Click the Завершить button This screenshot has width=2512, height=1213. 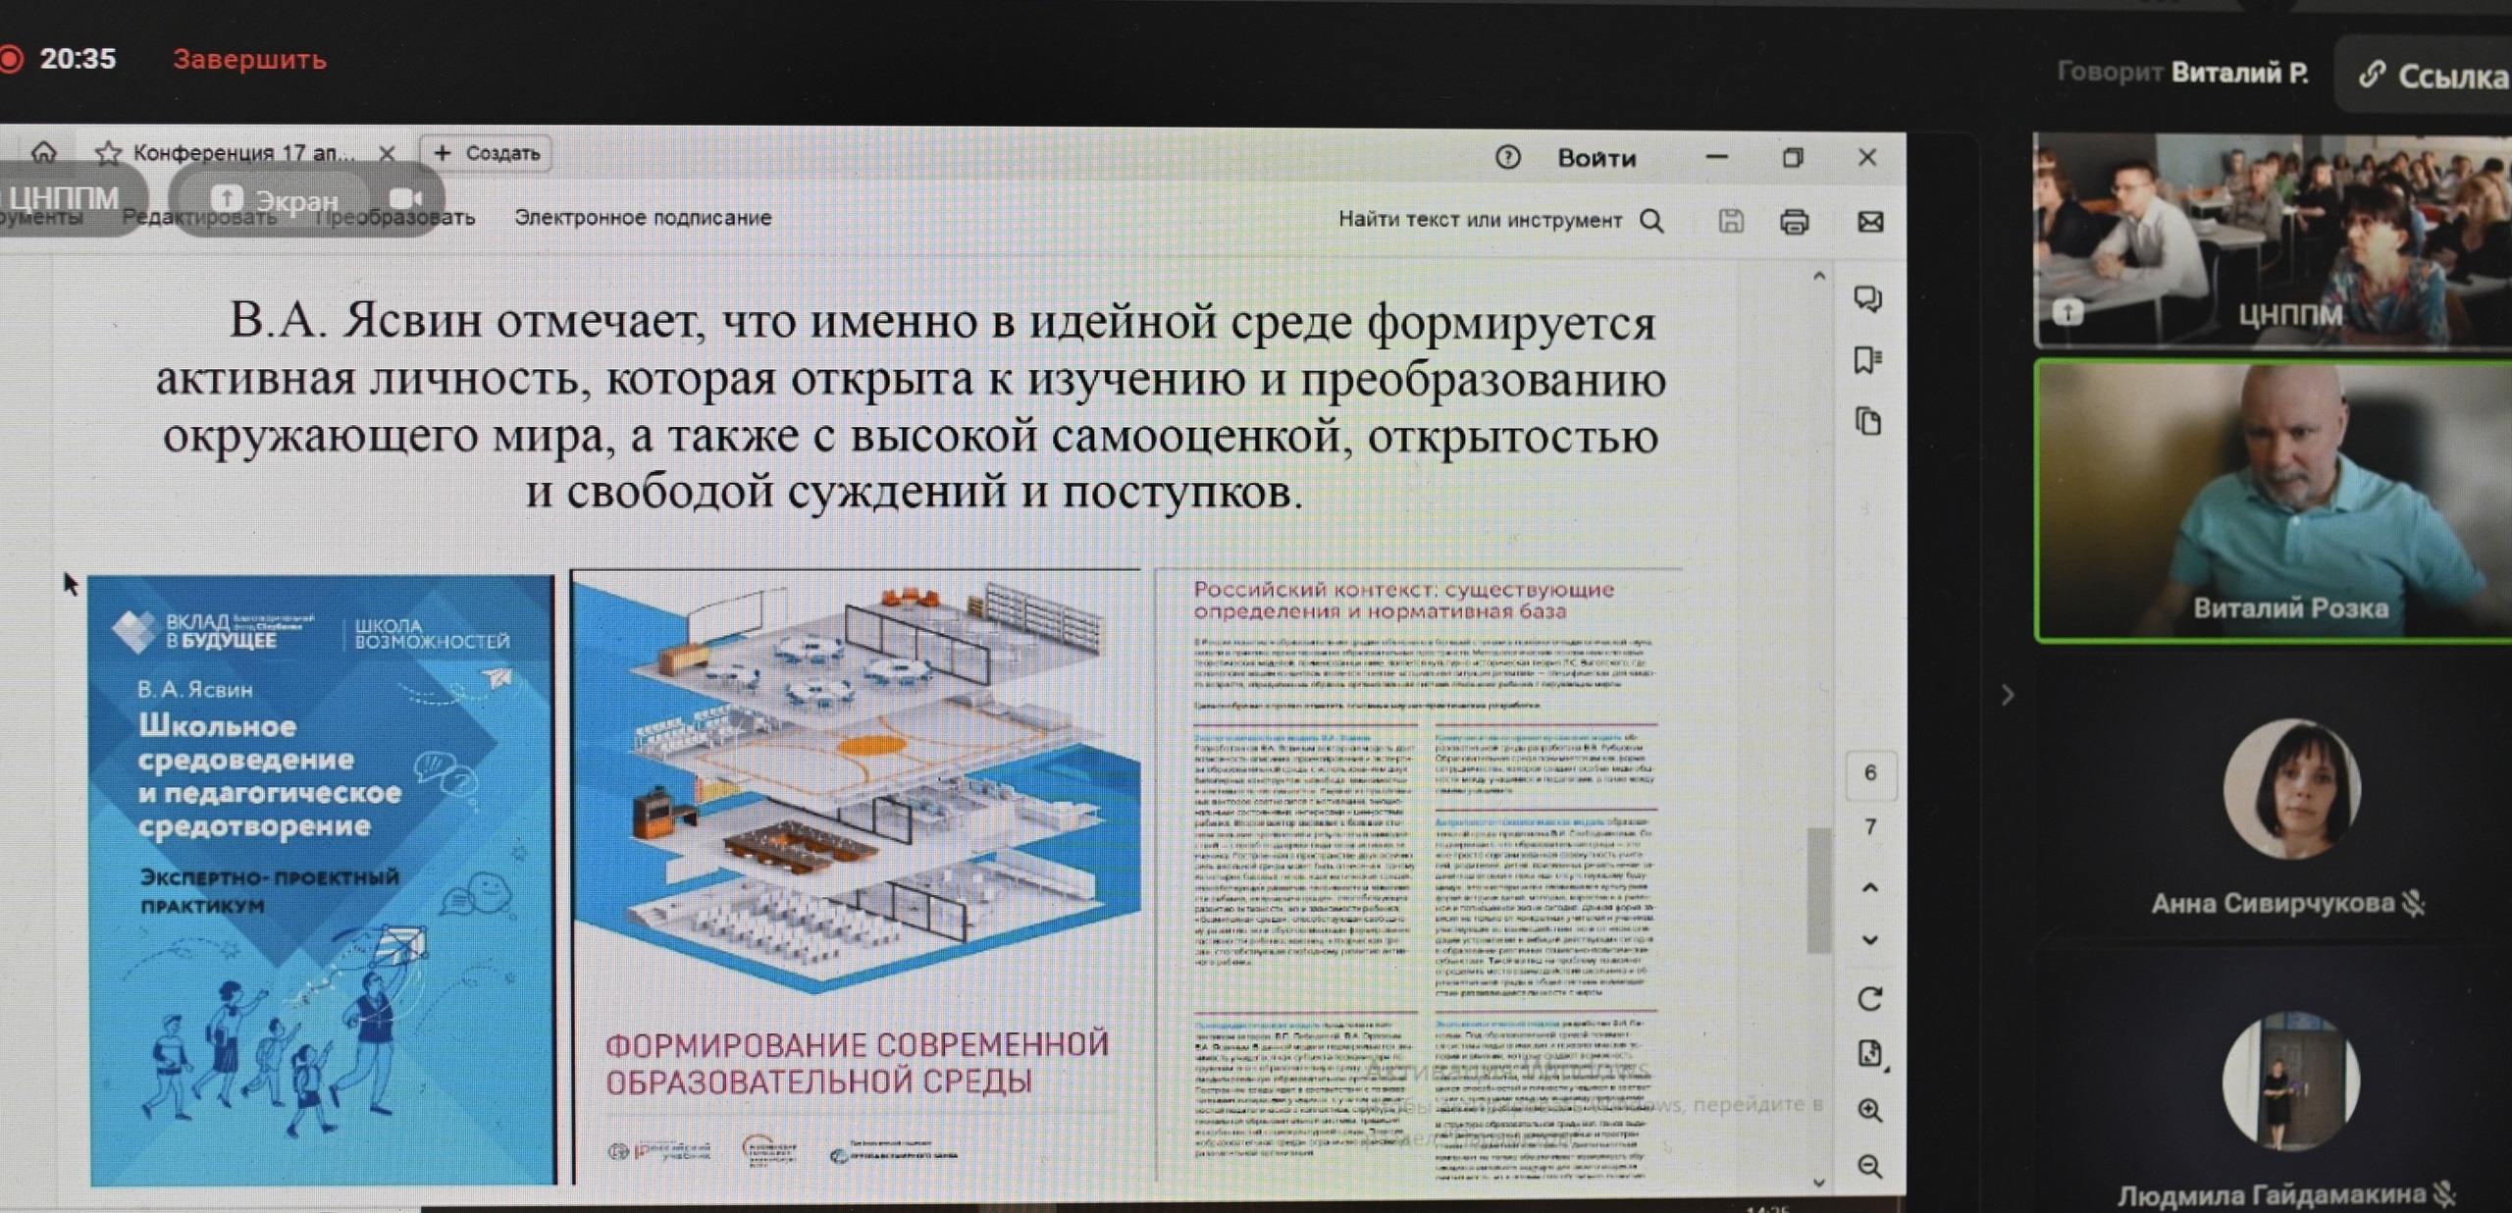[x=249, y=60]
